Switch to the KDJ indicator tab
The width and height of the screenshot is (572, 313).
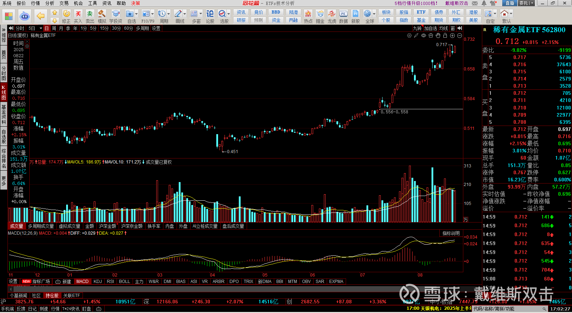[x=98, y=282]
